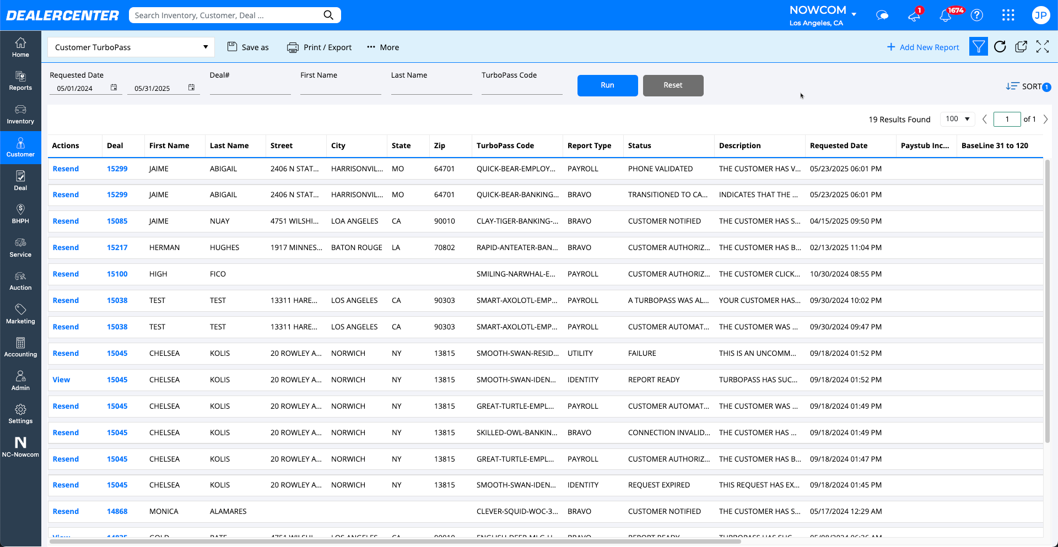1058x547 pixels.
Task: Open the Home sidebar icon
Action: [20, 47]
